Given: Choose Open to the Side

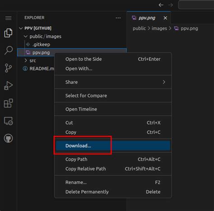Looking at the screenshot, I should (113, 59).
